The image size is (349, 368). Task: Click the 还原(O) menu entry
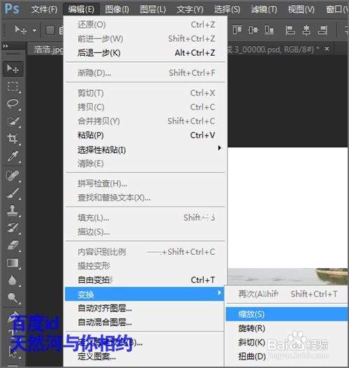pyautogui.click(x=145, y=24)
